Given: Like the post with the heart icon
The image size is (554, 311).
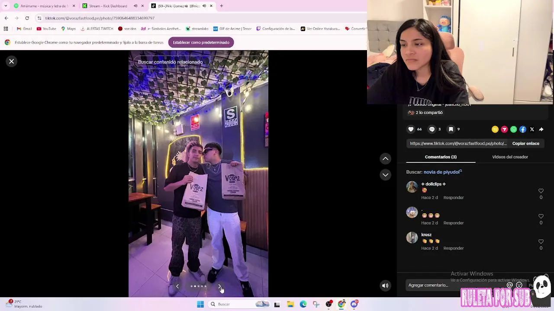Looking at the screenshot, I should click(411, 129).
